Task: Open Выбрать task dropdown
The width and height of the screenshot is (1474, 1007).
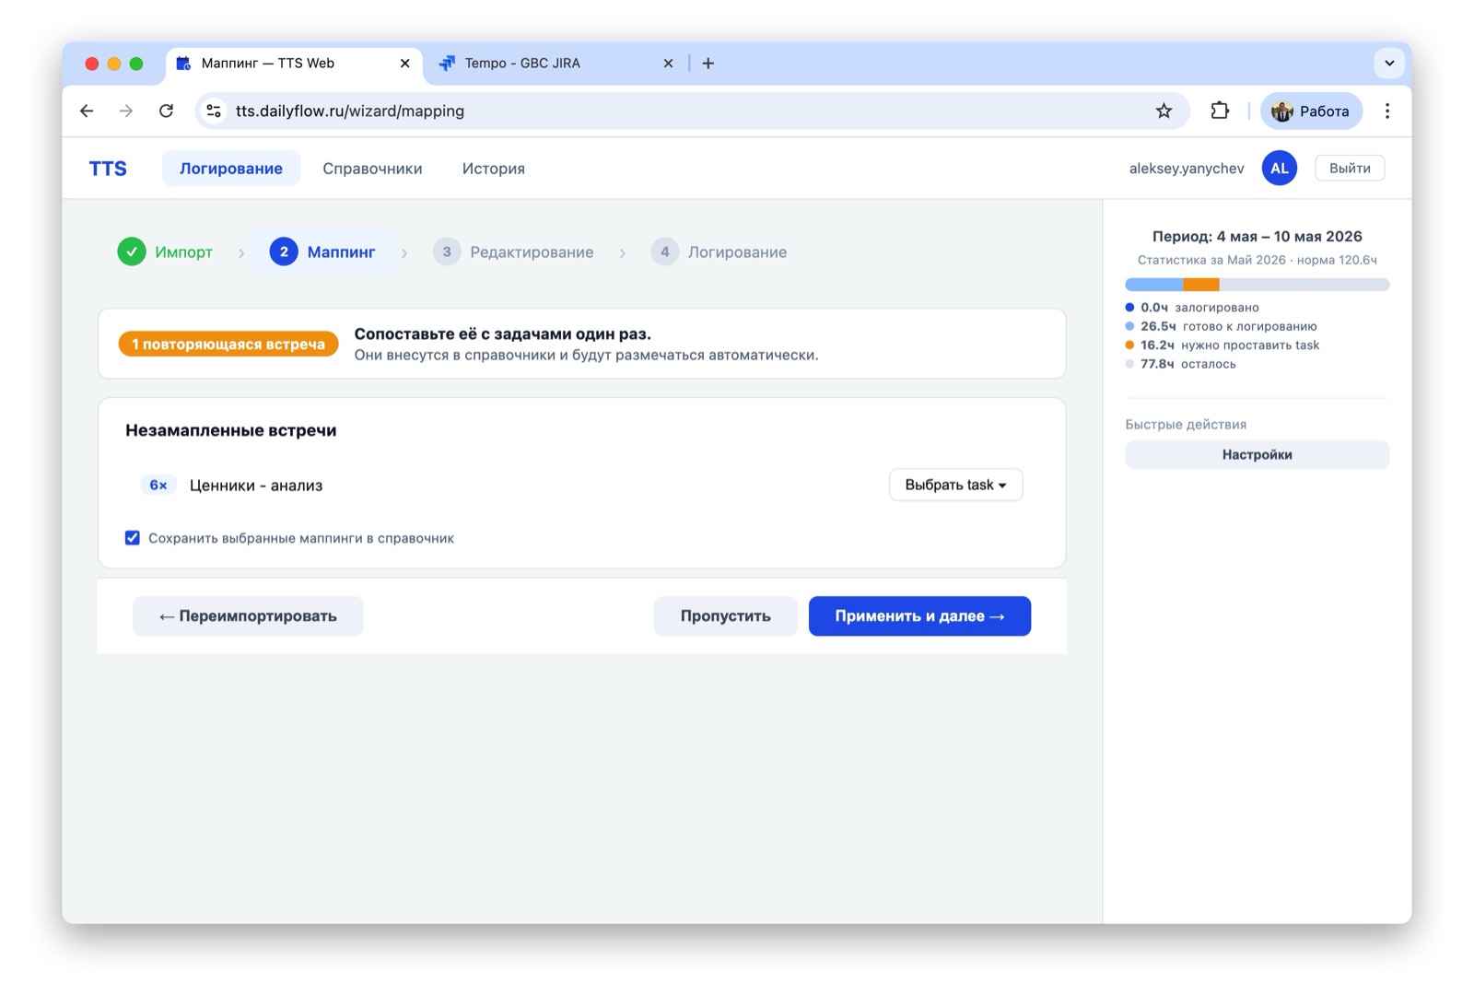Action: [955, 485]
